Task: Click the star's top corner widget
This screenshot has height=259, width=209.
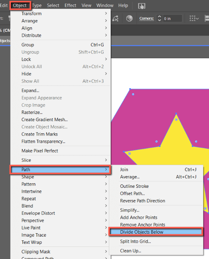Action: 176,120
